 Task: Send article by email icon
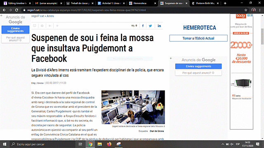(x=35, y=25)
